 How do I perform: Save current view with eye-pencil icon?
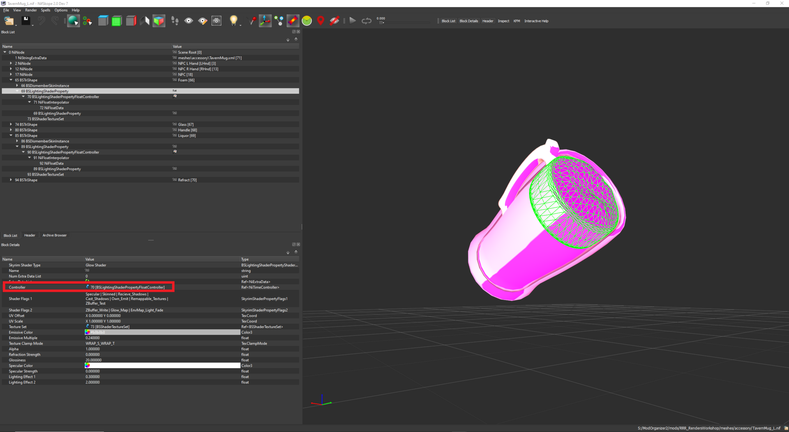(x=203, y=21)
